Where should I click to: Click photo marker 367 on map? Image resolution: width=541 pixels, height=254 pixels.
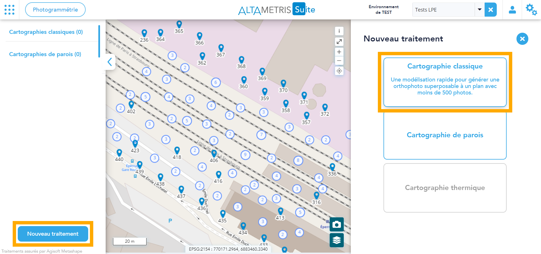point(221,48)
